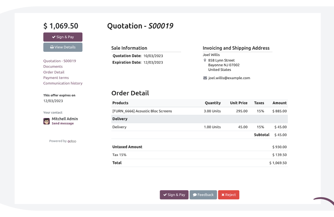Click the Products column header
Image resolution: width=334 pixels, height=217 pixels.
pos(120,103)
